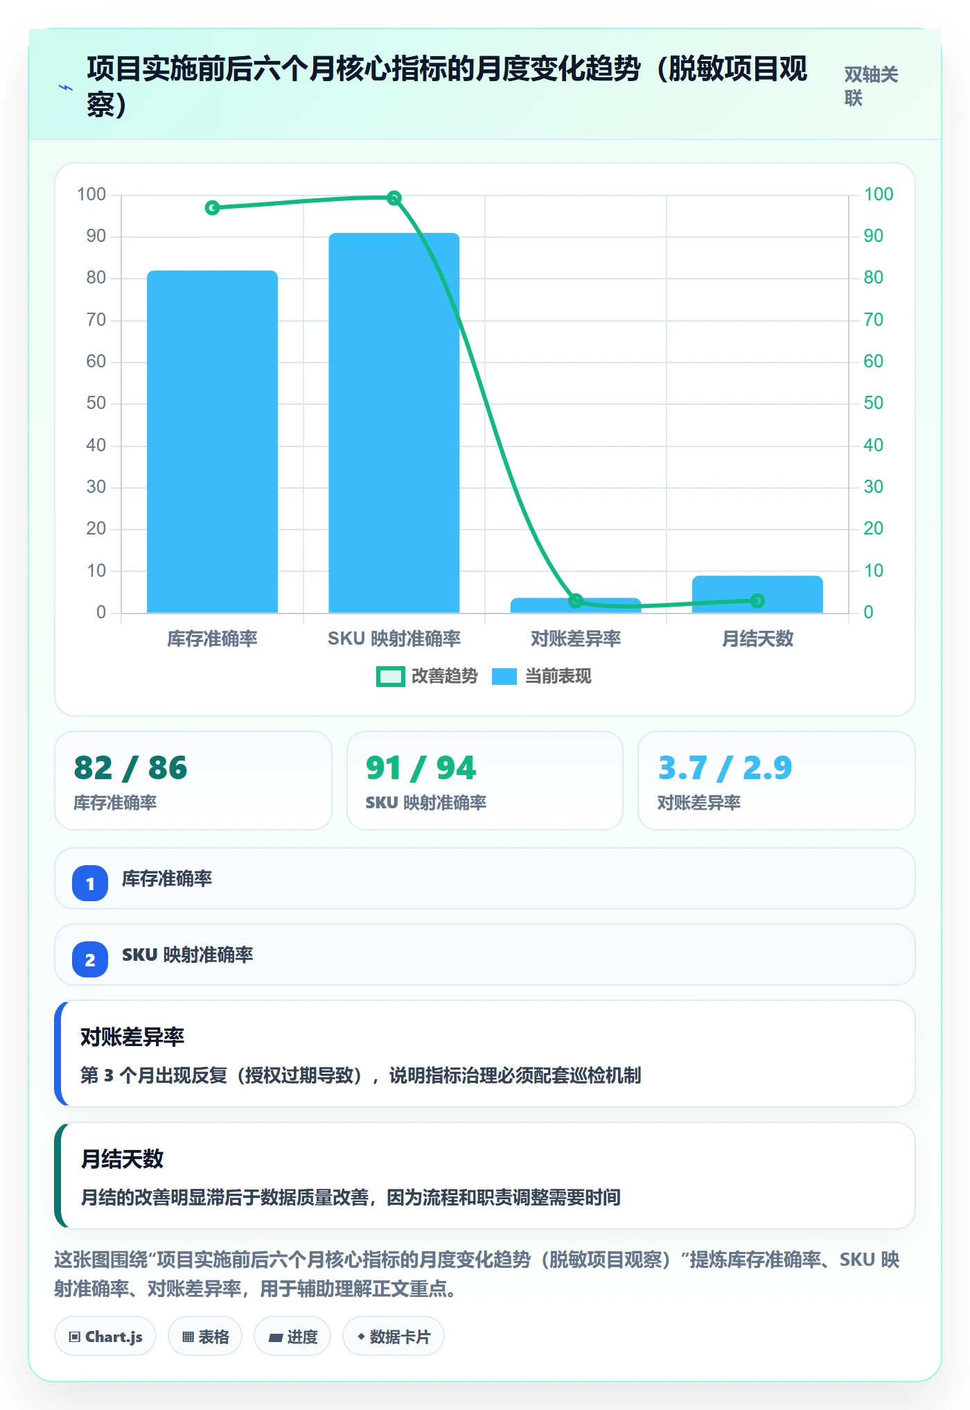Click the left axis tick label 50
Image resolution: width=970 pixels, height=1410 pixels.
coord(96,403)
